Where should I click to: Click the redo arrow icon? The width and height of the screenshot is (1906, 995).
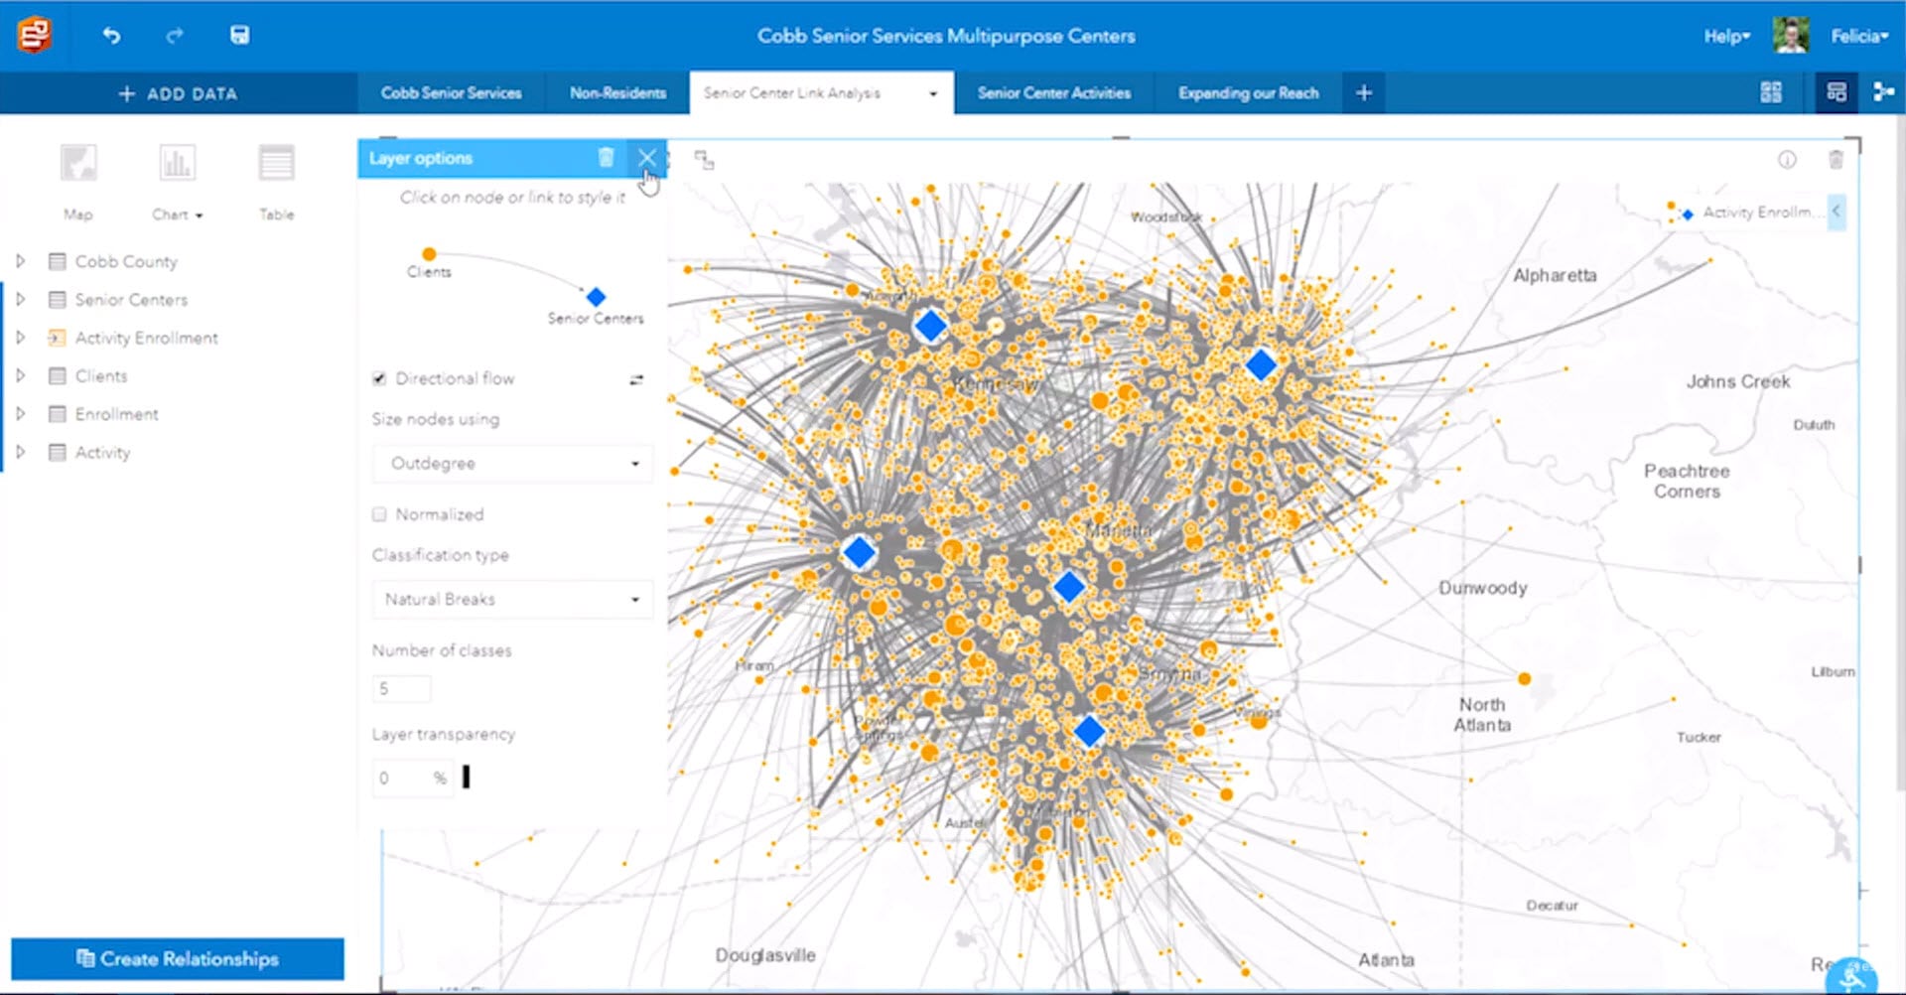[x=175, y=34]
